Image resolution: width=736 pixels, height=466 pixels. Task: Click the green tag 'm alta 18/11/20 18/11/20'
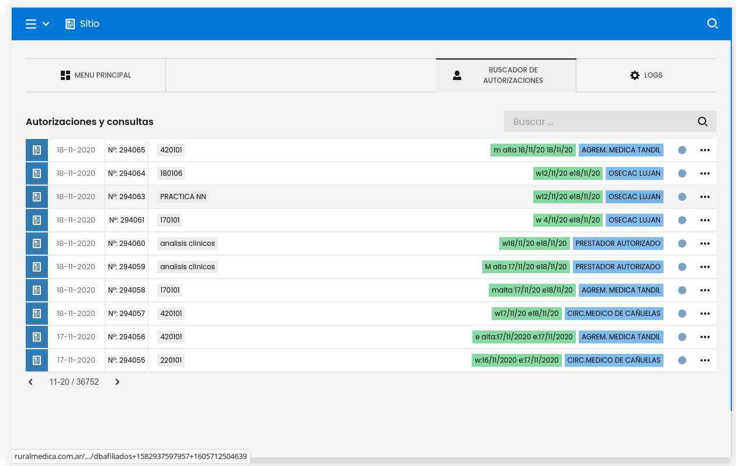pos(533,150)
